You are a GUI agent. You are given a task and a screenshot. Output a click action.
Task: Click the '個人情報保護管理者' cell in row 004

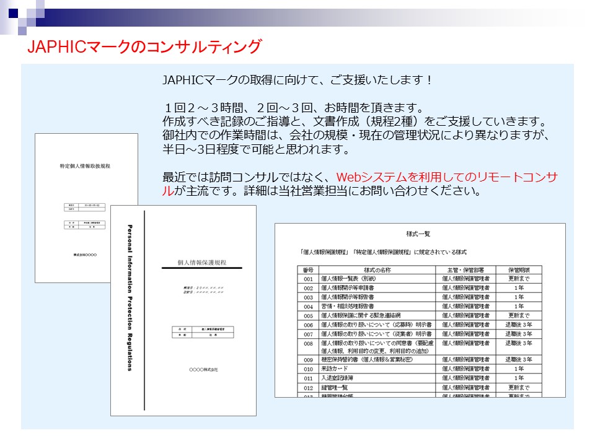(465, 306)
